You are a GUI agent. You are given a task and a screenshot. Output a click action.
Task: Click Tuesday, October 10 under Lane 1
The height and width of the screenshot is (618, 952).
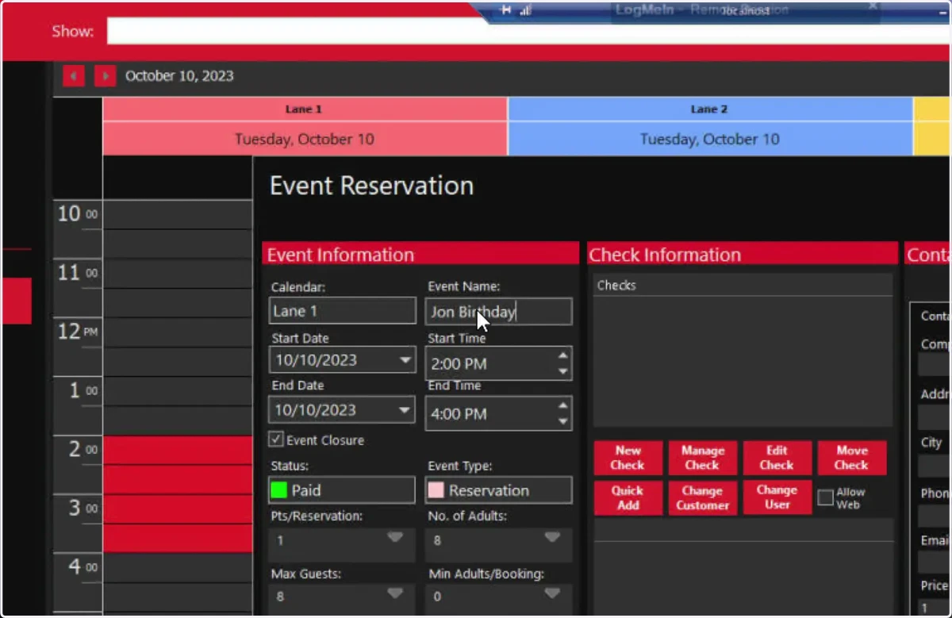pos(305,139)
